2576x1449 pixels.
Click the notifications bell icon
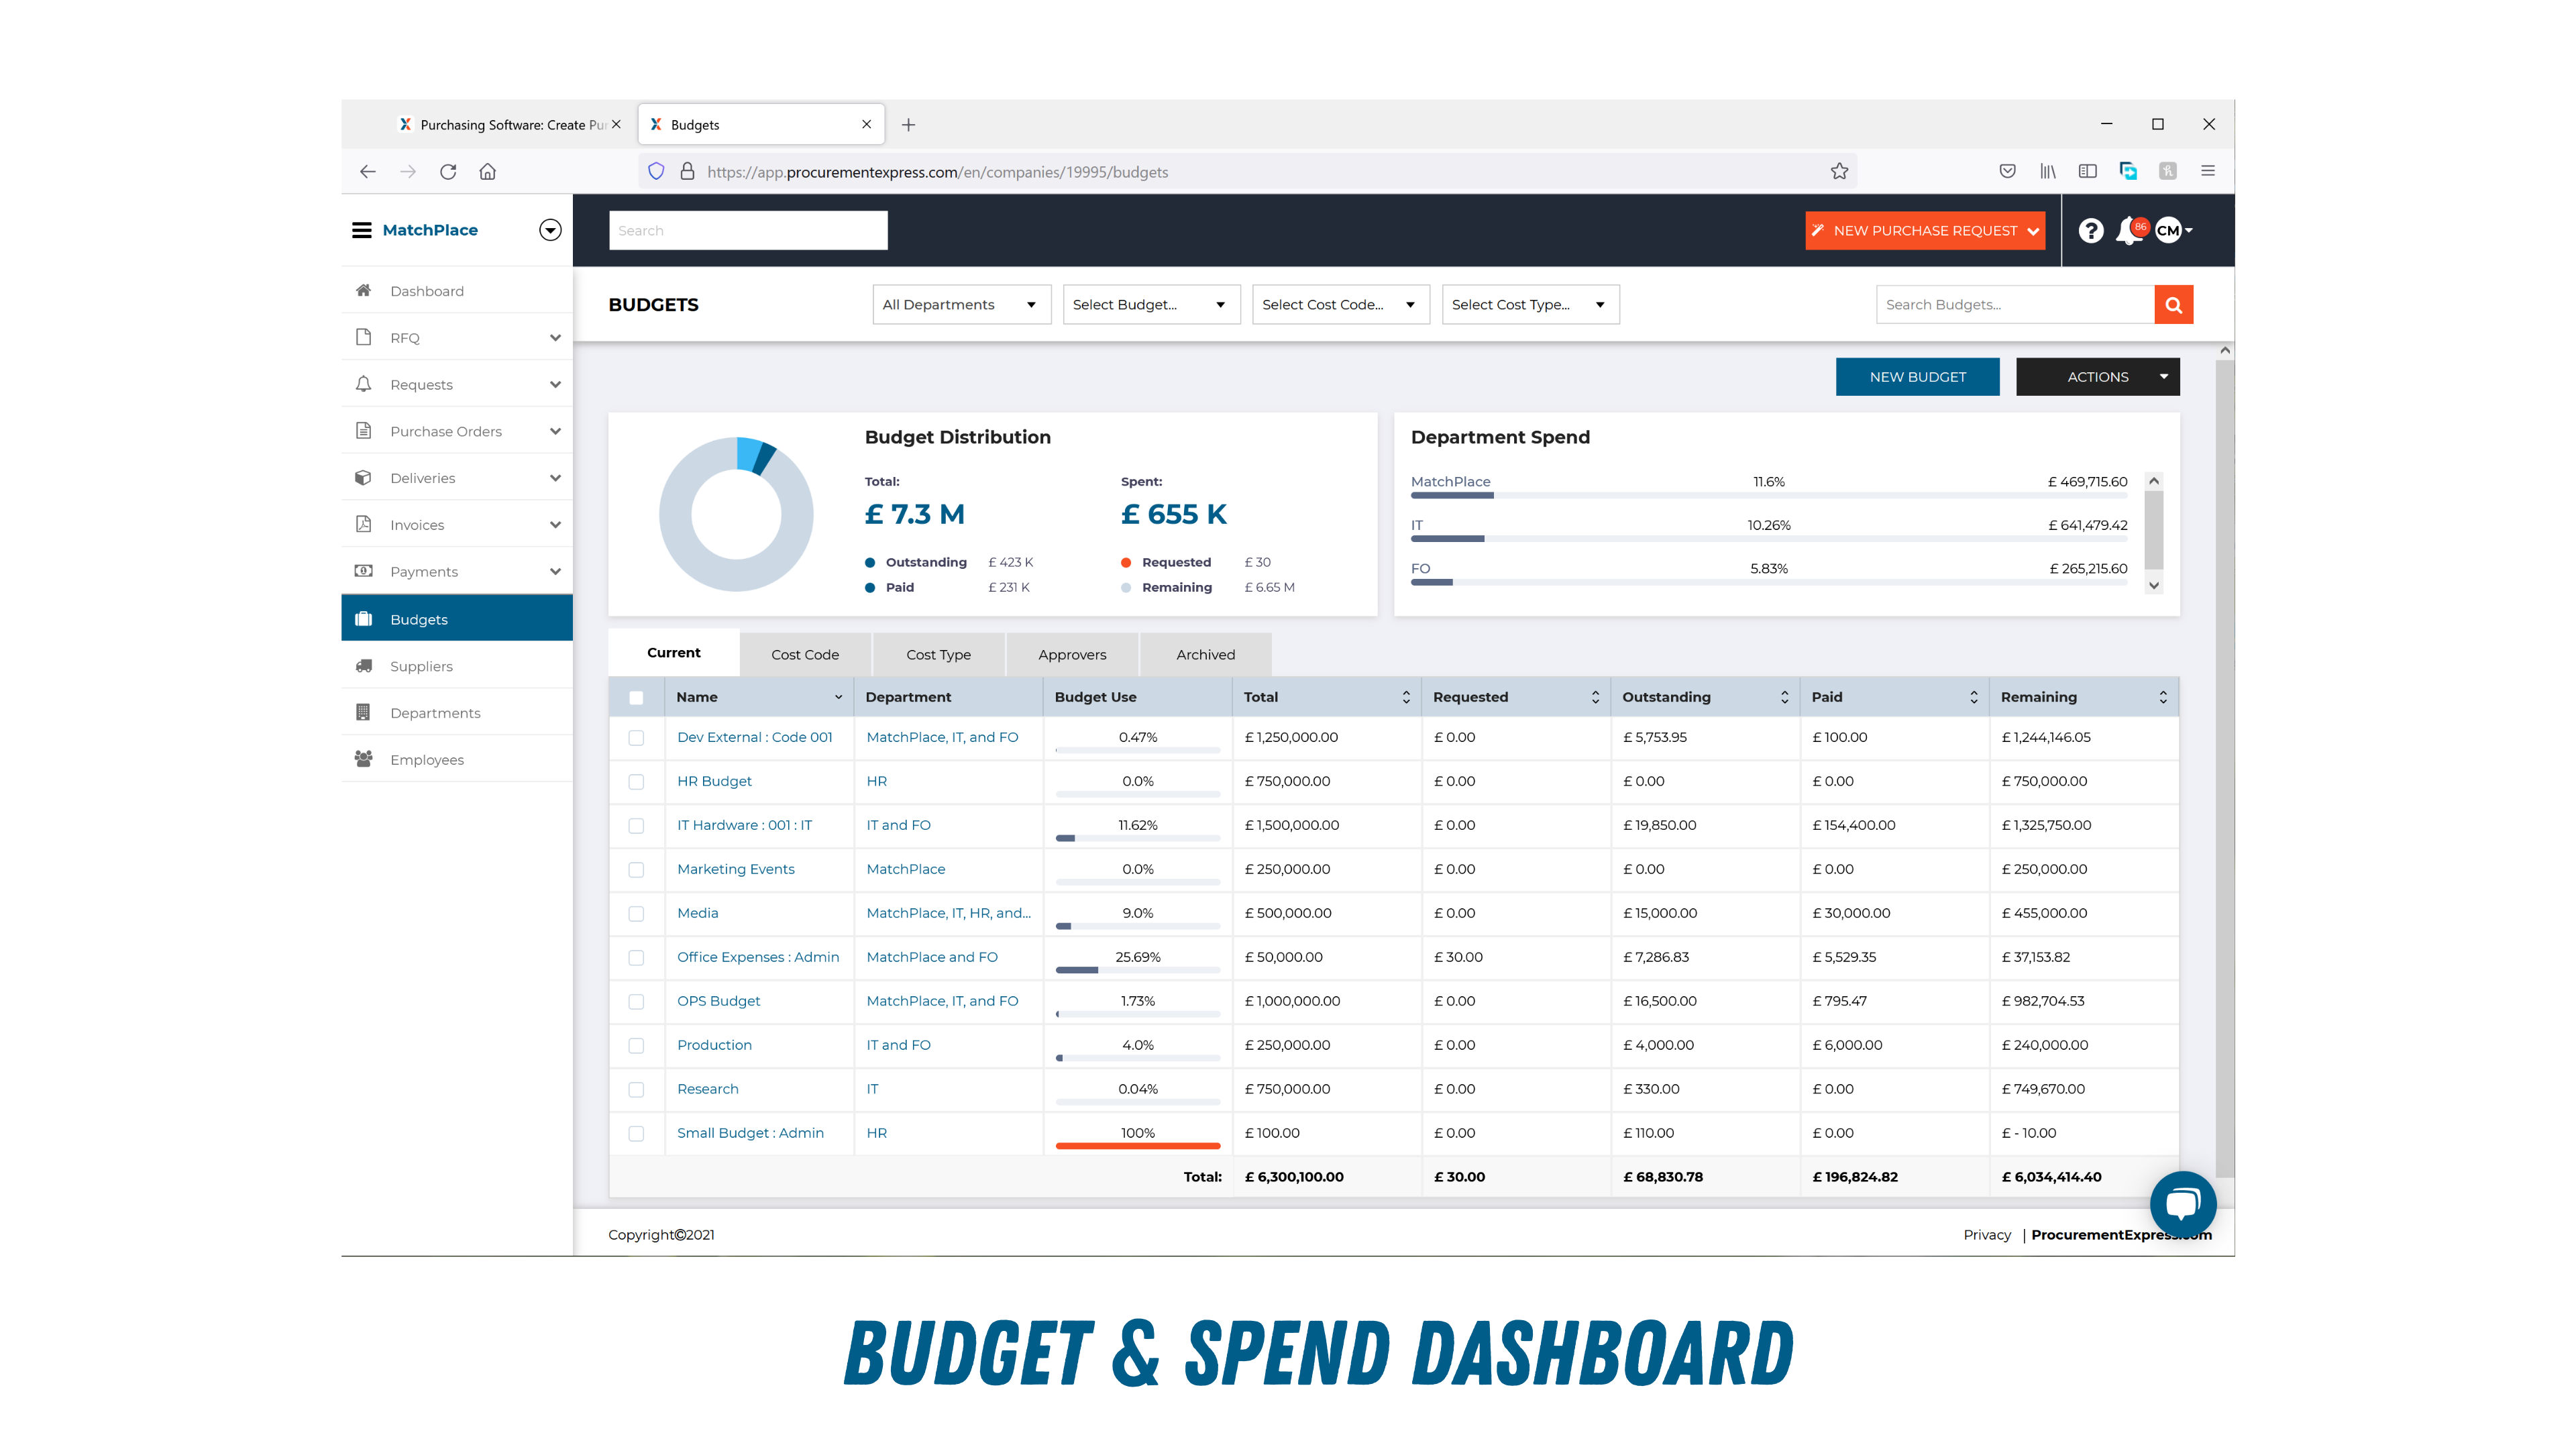pos(2126,231)
